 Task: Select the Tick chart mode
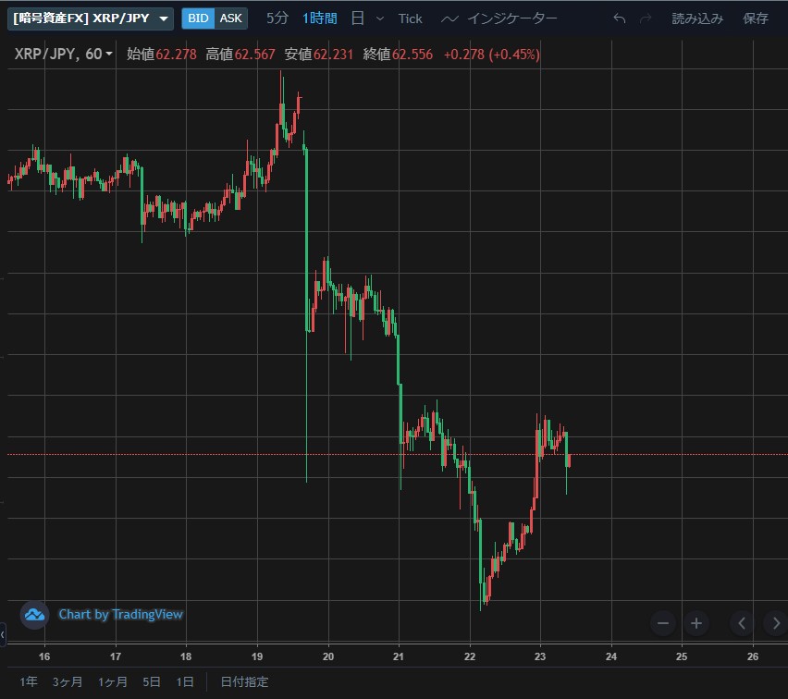coord(410,18)
